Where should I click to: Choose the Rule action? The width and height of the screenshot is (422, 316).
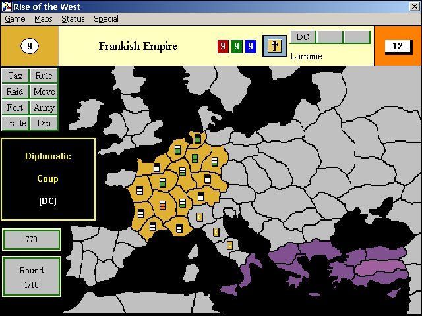click(x=44, y=76)
